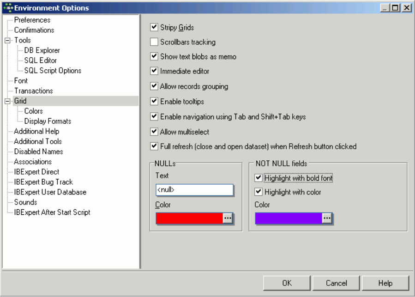Screen dimensions: 415x297
Task: Open the Disabled Names page
Action: click(x=38, y=152)
